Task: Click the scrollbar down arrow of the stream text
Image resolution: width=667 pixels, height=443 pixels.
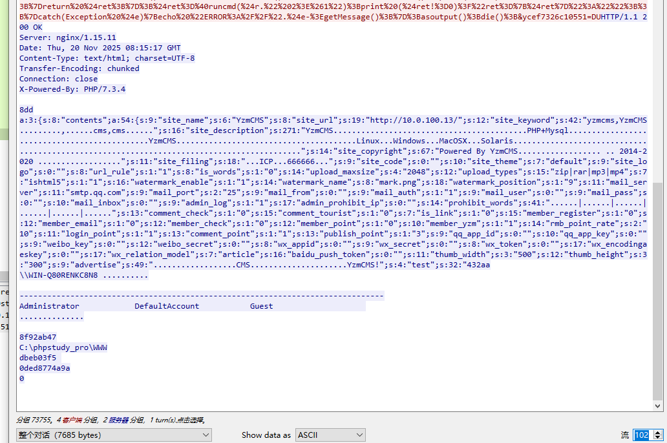Action: click(657, 406)
